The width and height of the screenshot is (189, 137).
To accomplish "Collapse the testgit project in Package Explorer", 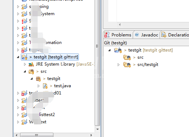I will coord(18,57).
